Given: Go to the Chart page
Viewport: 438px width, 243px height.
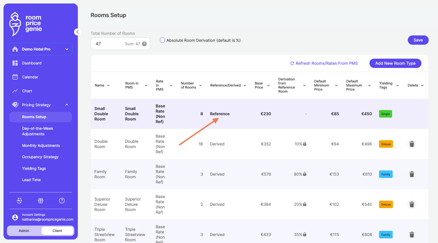Looking at the screenshot, I should click(x=27, y=91).
